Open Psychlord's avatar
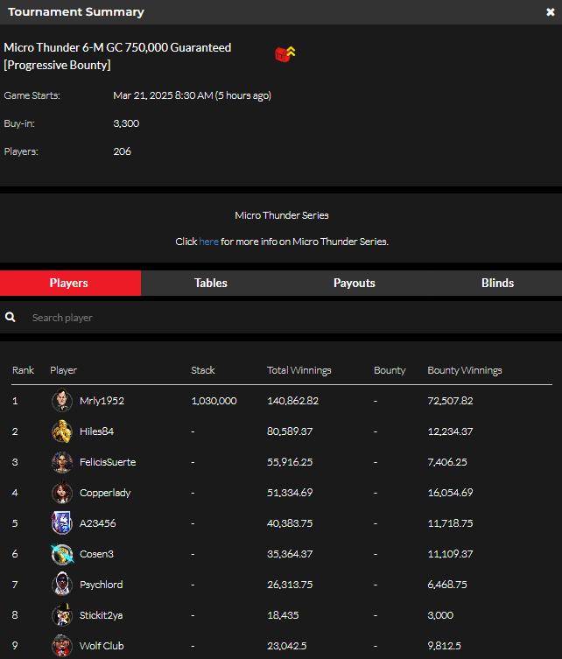Screen dimensions: 562x659 [x=62, y=585]
